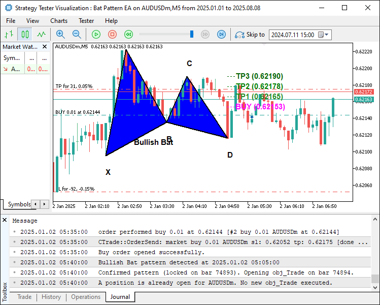The height and width of the screenshot is (305, 380).
Task: Close the Toolbox panel
Action: pos(5,220)
